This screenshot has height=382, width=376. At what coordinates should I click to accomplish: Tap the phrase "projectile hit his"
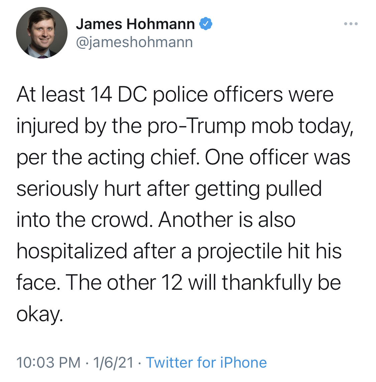(x=269, y=251)
